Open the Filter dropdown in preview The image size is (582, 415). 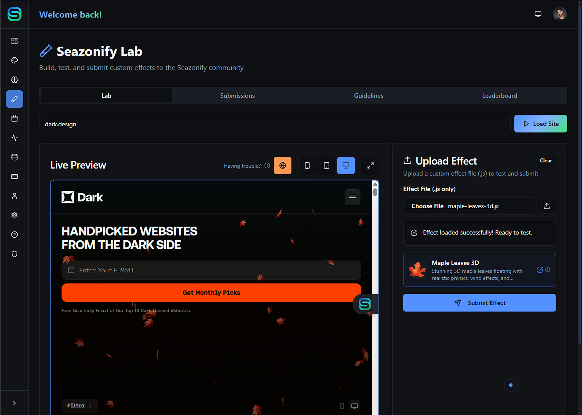click(x=80, y=406)
